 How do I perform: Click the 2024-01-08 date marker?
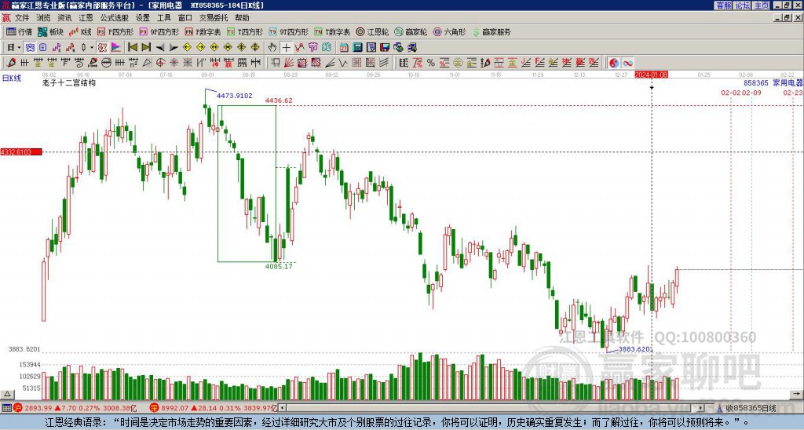651,75
